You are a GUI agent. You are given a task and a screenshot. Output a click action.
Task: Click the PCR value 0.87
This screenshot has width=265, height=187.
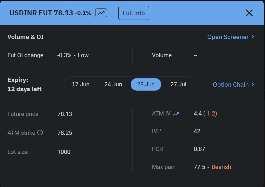200,149
